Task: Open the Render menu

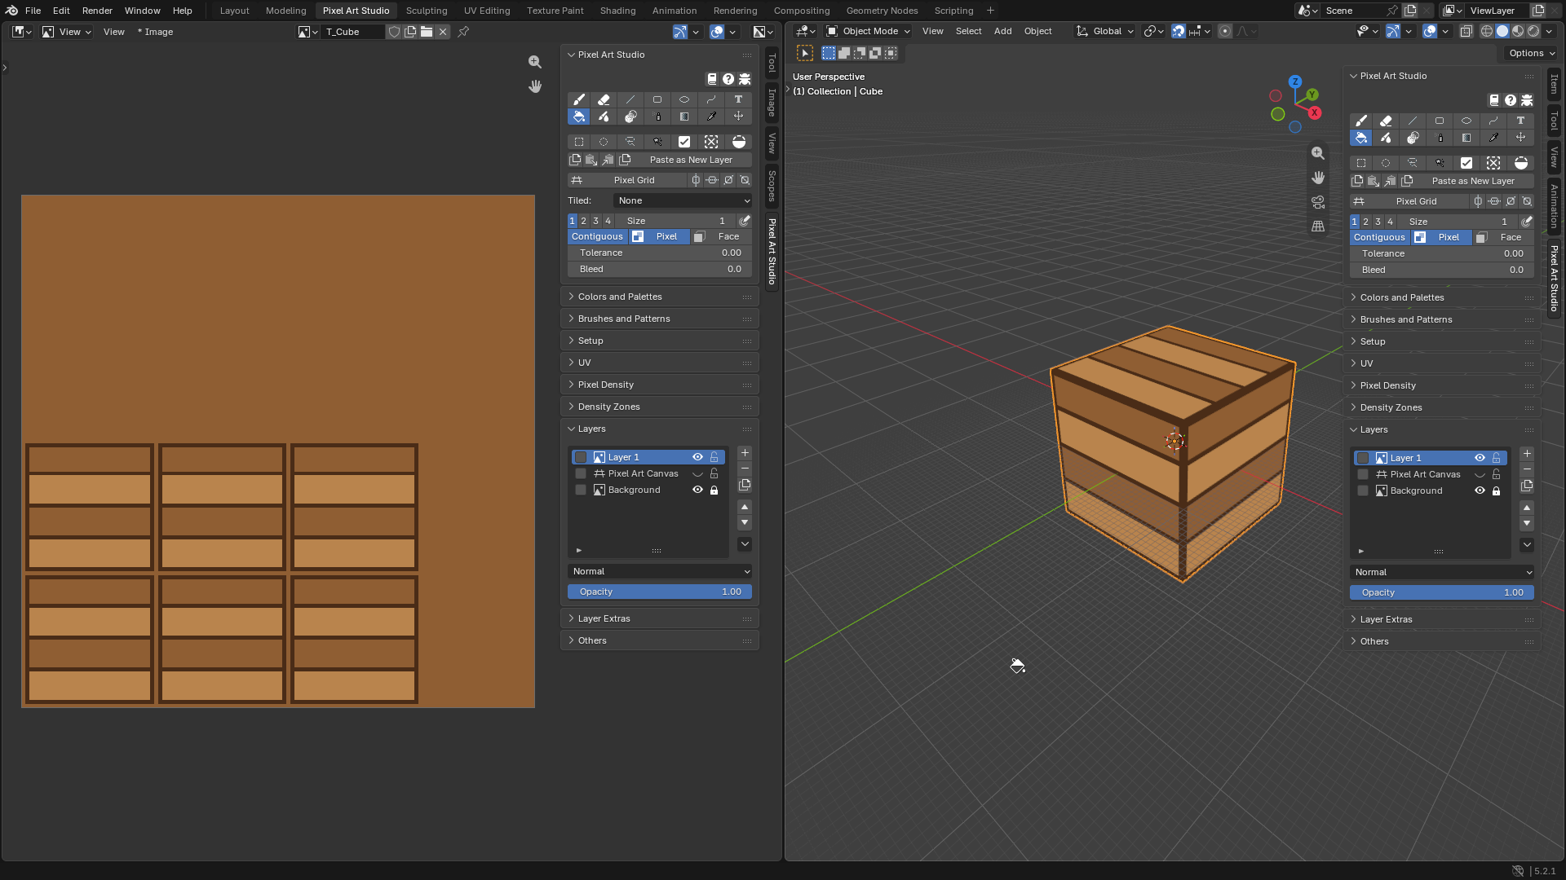Action: click(x=97, y=11)
